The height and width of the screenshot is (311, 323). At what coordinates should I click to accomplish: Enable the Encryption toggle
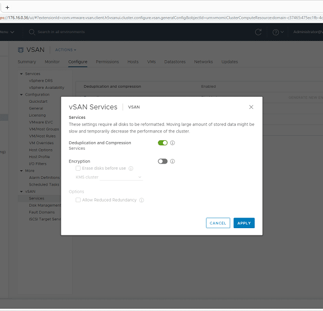163,161
